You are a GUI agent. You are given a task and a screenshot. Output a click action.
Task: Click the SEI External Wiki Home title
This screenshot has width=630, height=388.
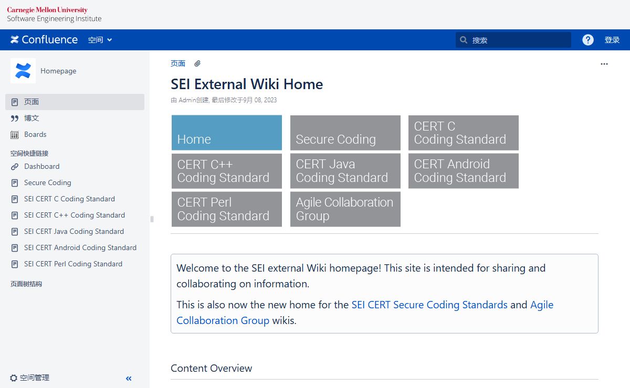(247, 84)
